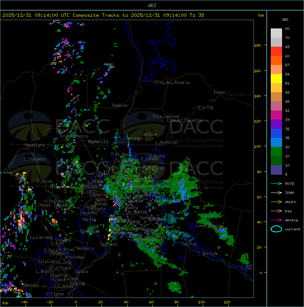
Task: Click the dBZ title at the top
Action: (x=152, y=5)
